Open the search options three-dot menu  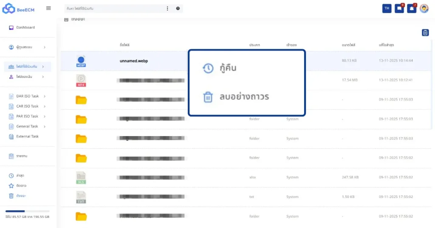click(x=167, y=8)
